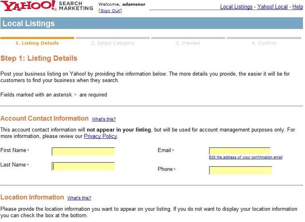Open the Local Listings link at top
The image size is (305, 222).
(x=236, y=6)
